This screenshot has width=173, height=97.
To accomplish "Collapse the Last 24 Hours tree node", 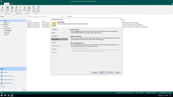I will [x=1, y=29].
